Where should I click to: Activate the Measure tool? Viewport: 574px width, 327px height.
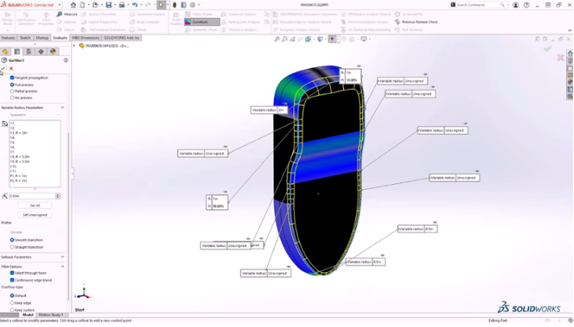pyautogui.click(x=67, y=14)
